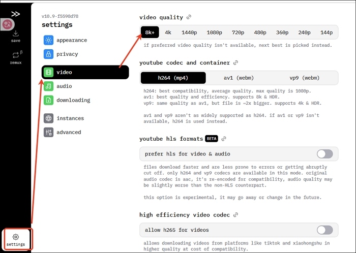356x253 pixels.
Task: Click the settings page heading
Action: click(57, 24)
